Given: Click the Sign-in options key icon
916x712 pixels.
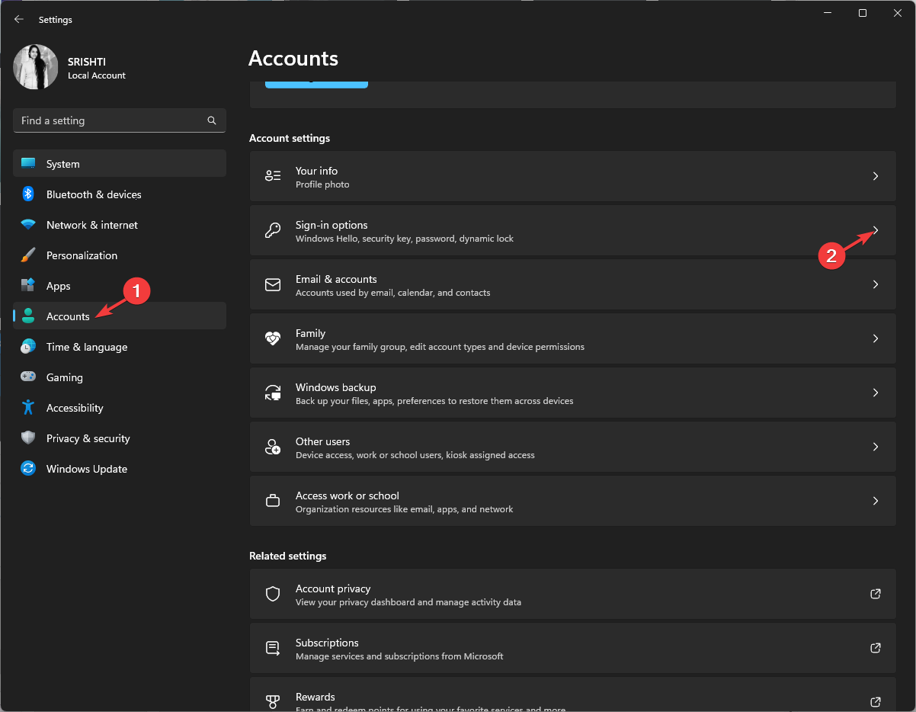Looking at the screenshot, I should click(273, 230).
